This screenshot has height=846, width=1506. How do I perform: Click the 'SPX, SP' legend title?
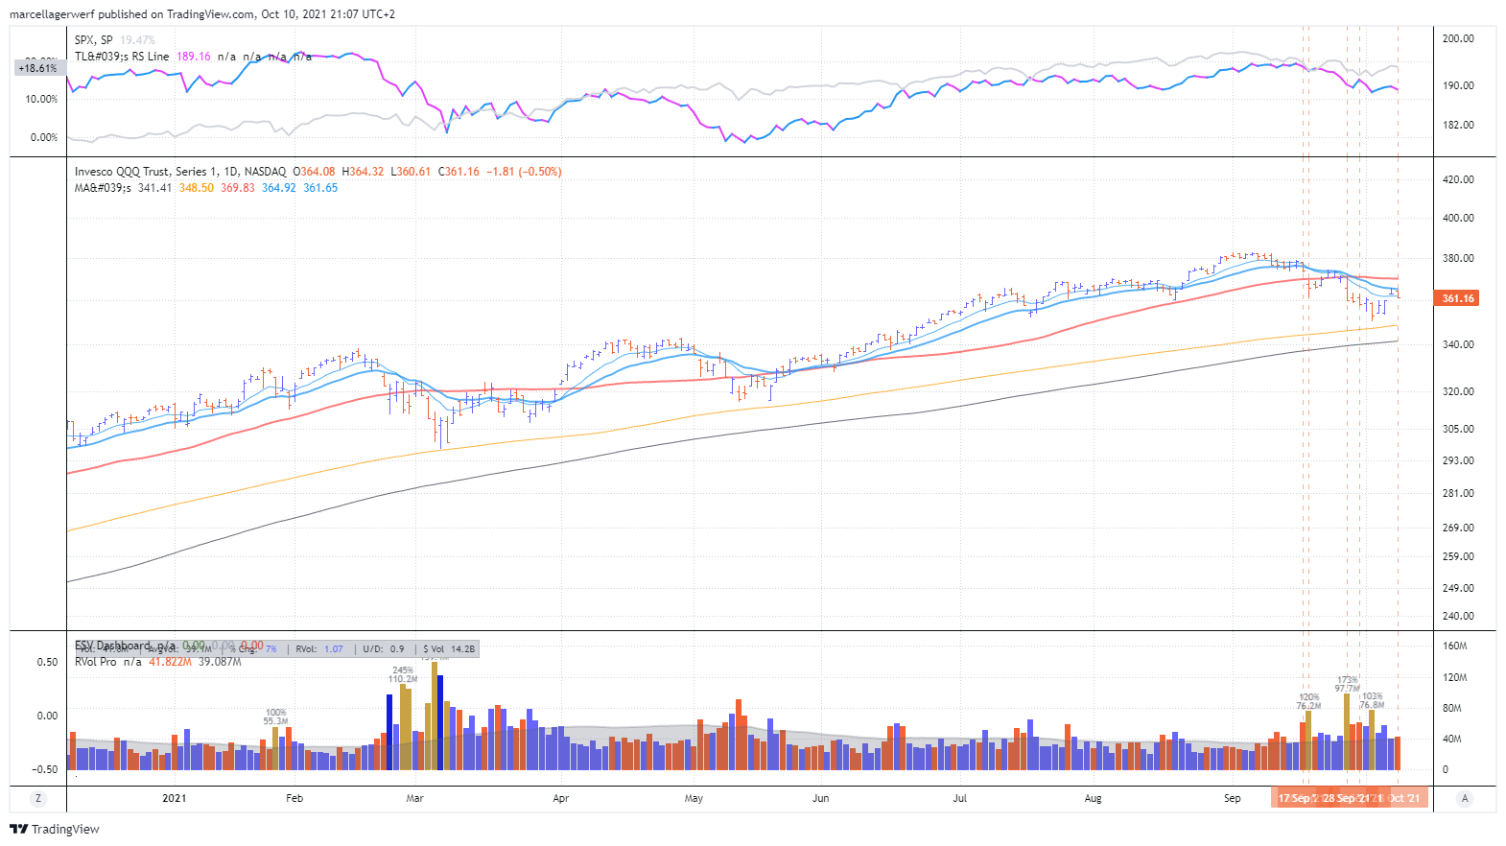[94, 40]
